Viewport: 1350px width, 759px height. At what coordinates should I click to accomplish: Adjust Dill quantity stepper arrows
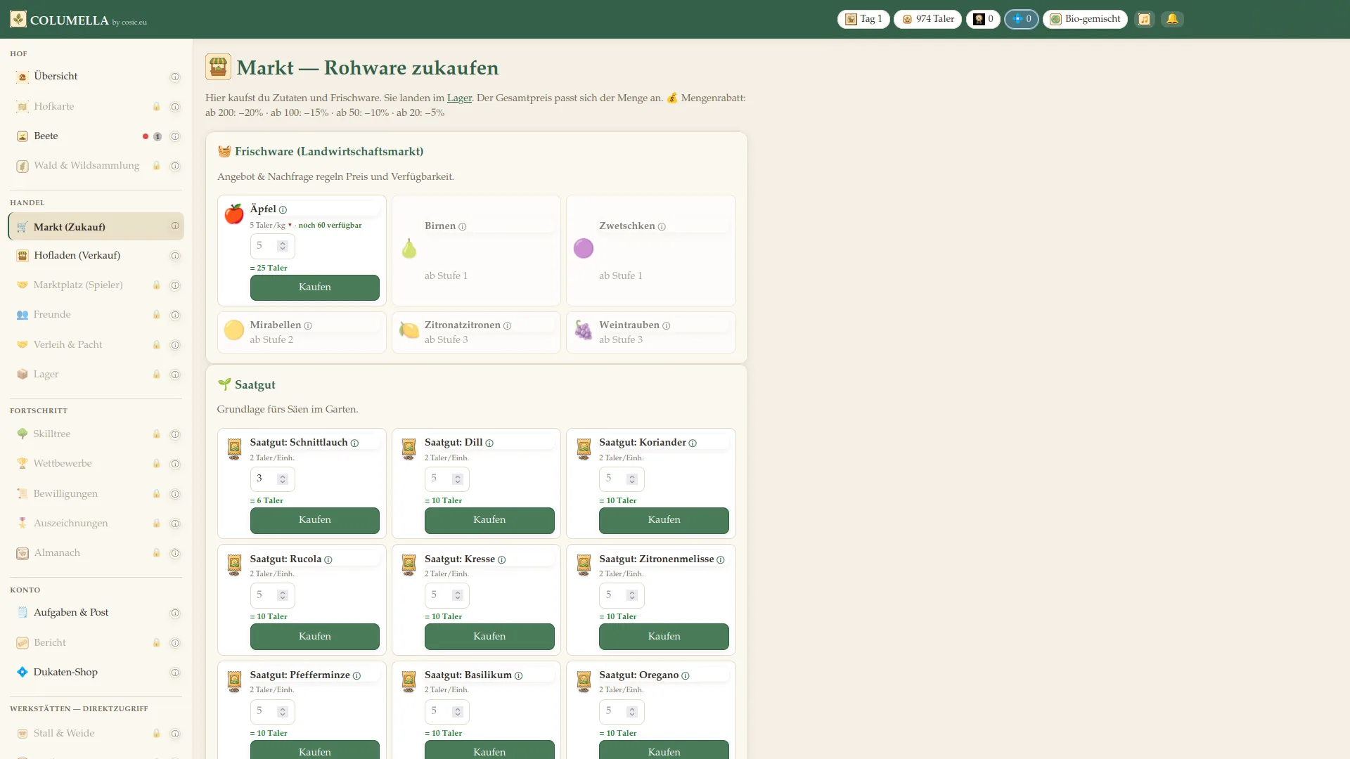click(x=458, y=479)
